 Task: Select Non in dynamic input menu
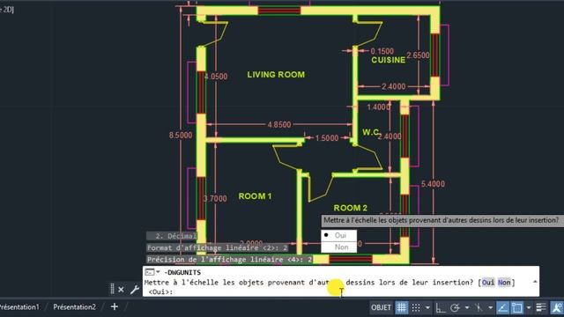point(338,247)
